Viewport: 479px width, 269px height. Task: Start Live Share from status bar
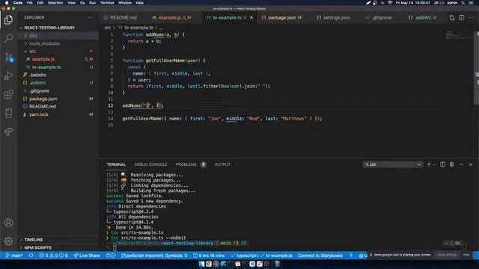point(87,256)
